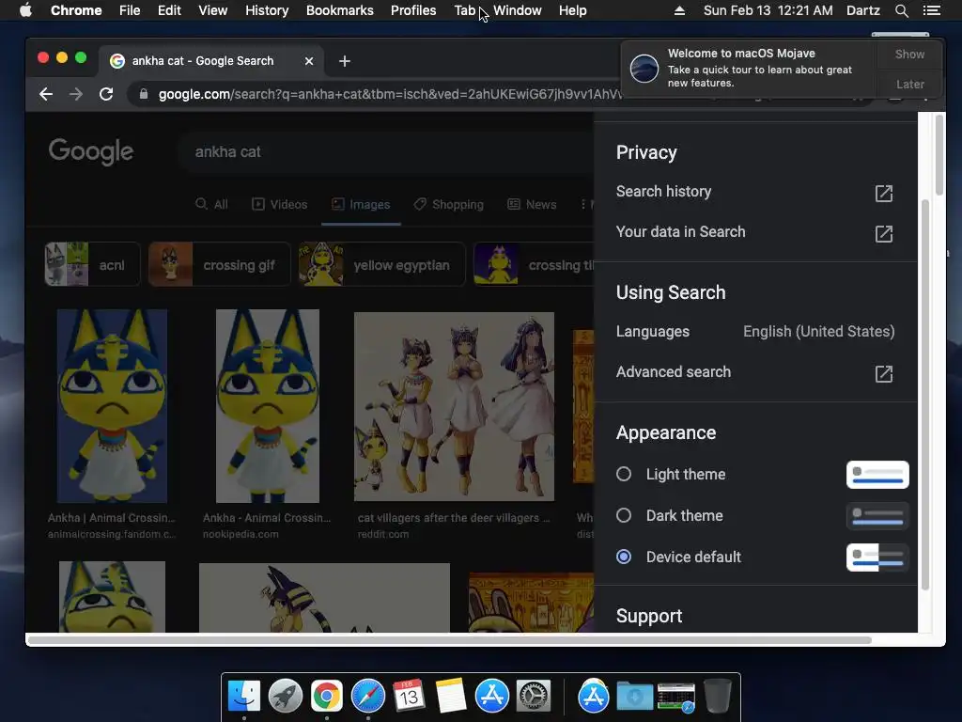
Task: Open Trash in the dock
Action: click(717, 696)
